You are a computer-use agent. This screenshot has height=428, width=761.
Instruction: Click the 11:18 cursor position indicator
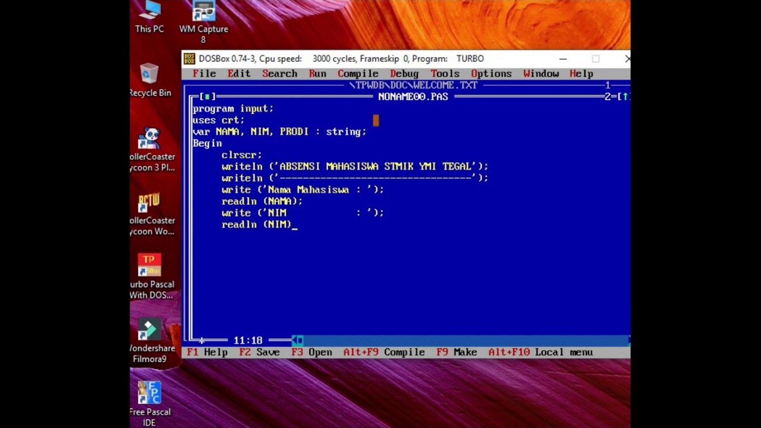pyautogui.click(x=248, y=341)
